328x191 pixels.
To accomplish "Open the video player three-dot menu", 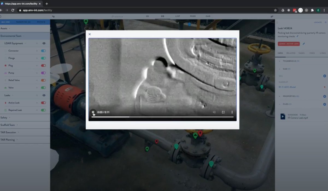I will (232, 112).
